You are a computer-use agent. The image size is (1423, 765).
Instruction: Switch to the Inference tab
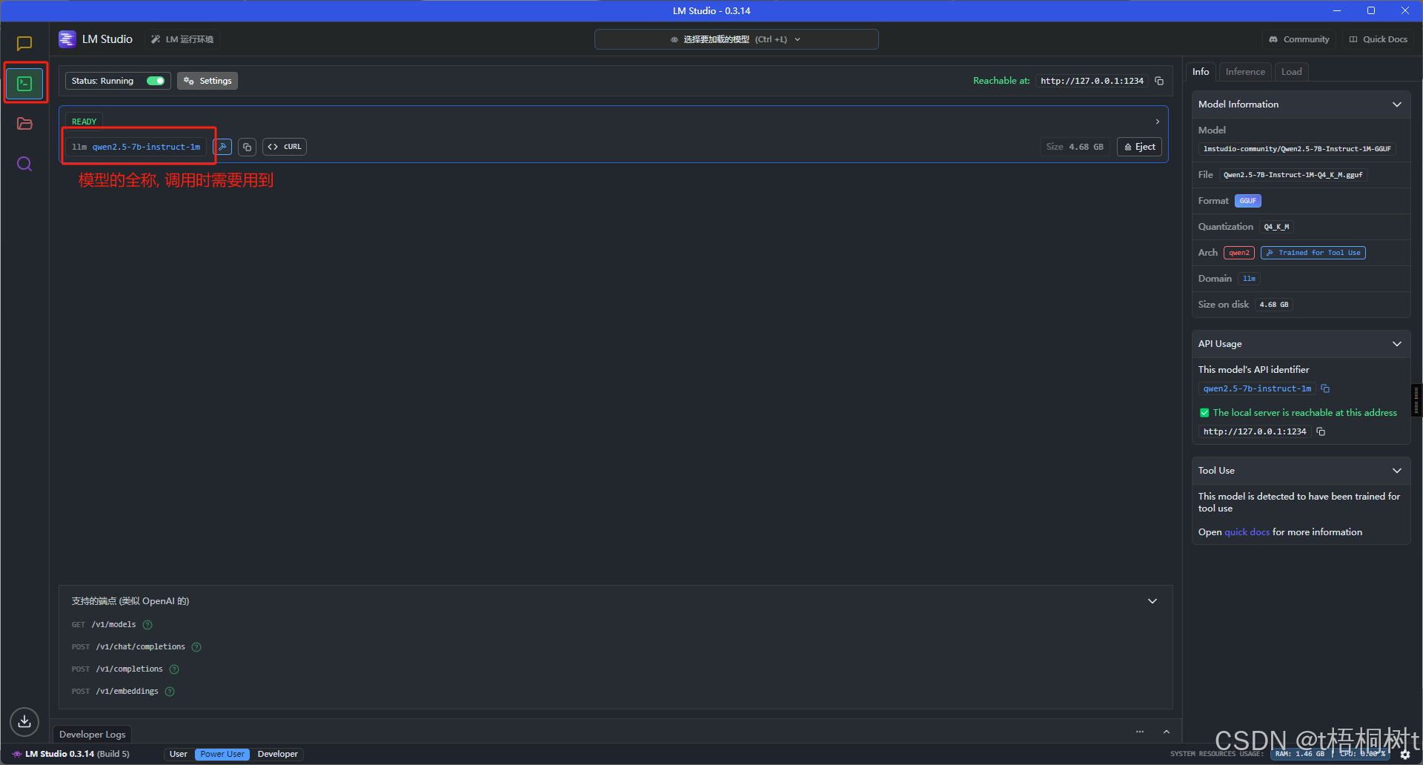[x=1245, y=72]
